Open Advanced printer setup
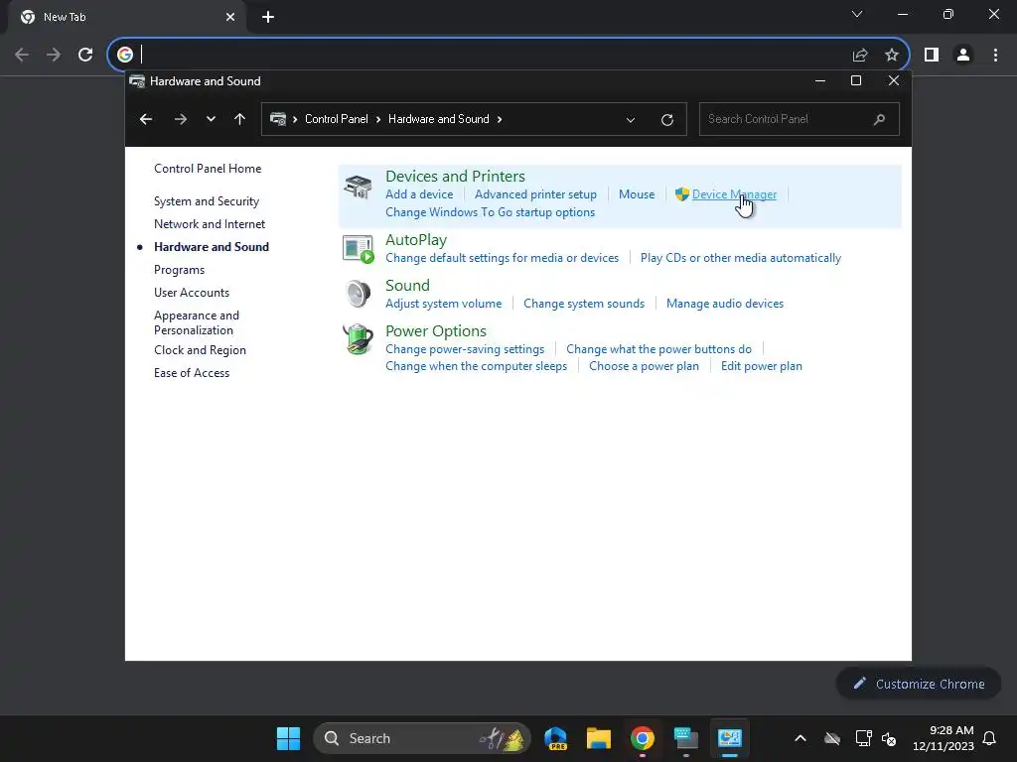 [x=535, y=194]
